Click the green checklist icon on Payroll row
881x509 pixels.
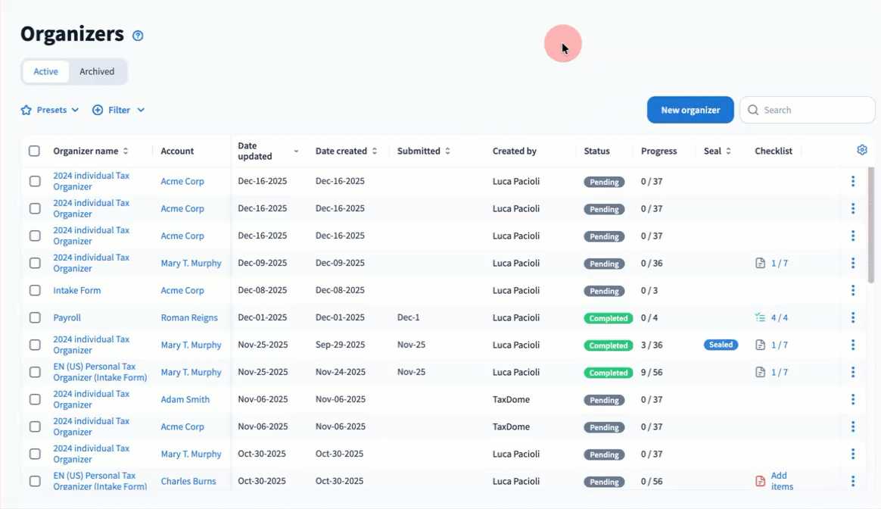(760, 317)
